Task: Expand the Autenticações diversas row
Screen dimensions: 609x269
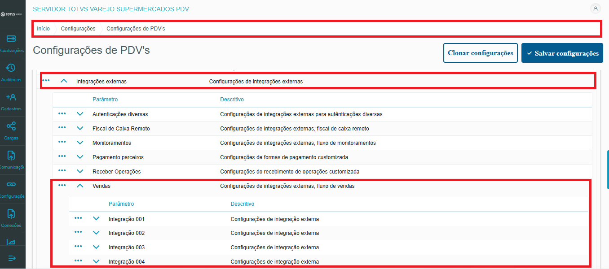Action: pyautogui.click(x=80, y=114)
